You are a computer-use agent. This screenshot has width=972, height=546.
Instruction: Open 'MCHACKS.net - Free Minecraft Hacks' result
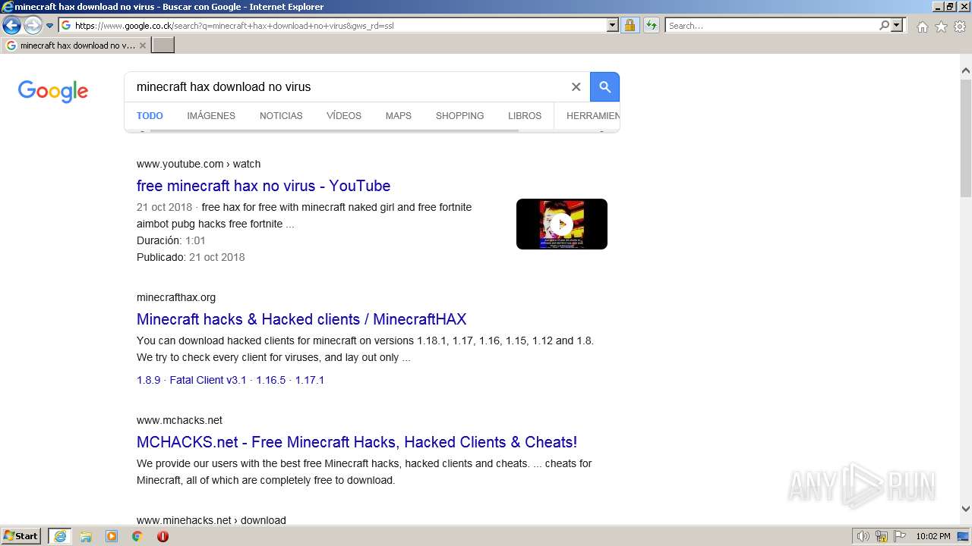[357, 442]
